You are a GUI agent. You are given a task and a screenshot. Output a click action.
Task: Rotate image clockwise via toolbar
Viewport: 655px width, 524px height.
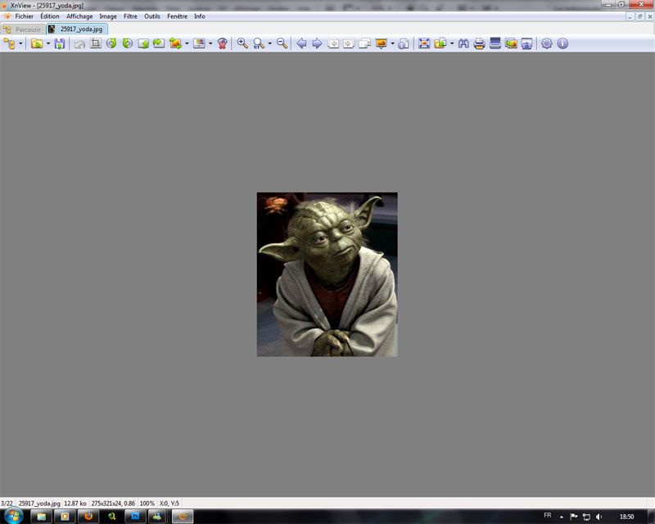128,43
